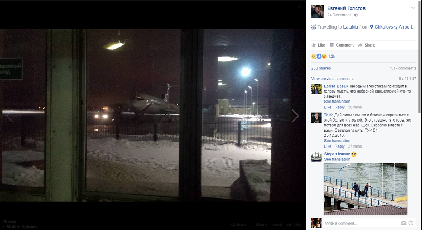The width and height of the screenshot is (422, 230).
Task: Click the reactions emoji icons near 1.2k
Action: [319, 57]
